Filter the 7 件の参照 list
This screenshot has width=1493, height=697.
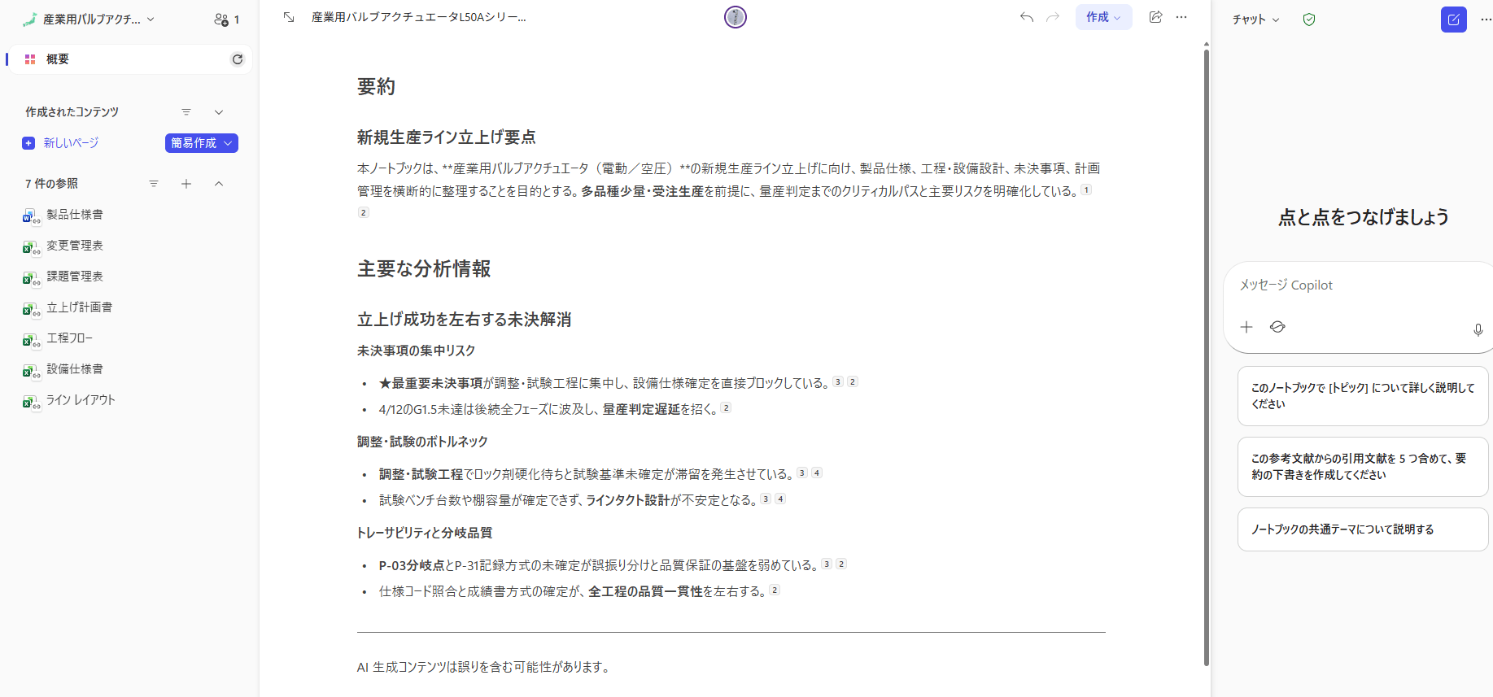click(154, 184)
